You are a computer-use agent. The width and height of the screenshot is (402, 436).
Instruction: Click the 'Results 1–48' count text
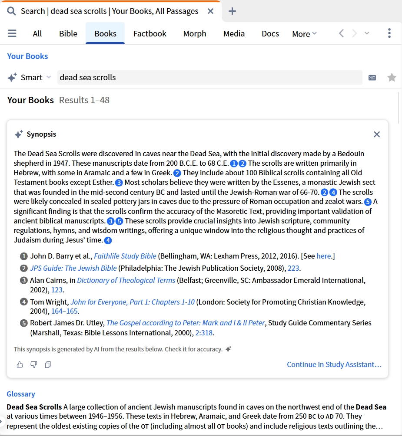tap(84, 100)
